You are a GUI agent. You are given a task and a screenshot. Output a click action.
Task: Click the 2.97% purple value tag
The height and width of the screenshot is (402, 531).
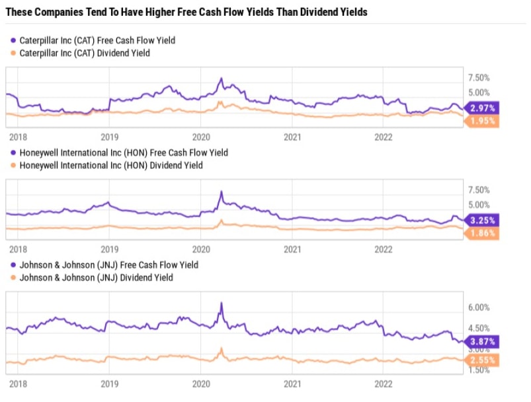click(482, 108)
